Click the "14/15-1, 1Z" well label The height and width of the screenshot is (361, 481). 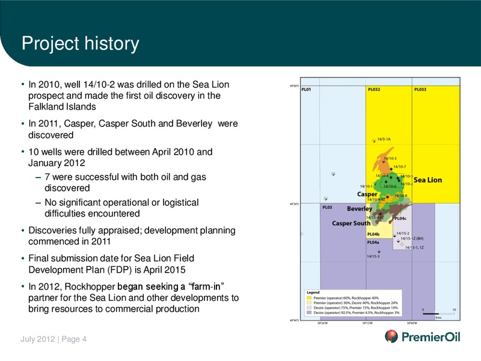point(414,247)
